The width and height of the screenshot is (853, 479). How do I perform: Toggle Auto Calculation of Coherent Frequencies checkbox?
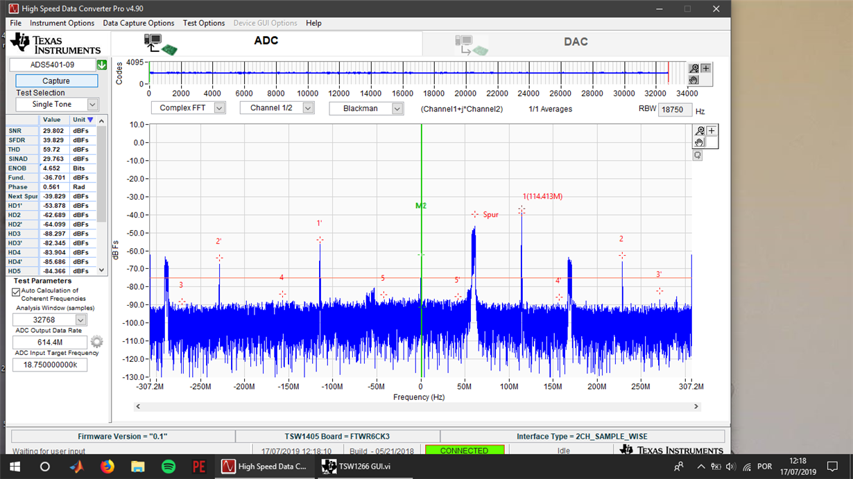pos(16,292)
